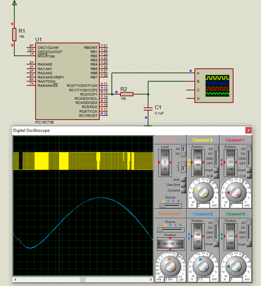Screen dimensions: 261x286
Task: Click the 'RC2/CCP1' pin label
Action: coord(89,94)
